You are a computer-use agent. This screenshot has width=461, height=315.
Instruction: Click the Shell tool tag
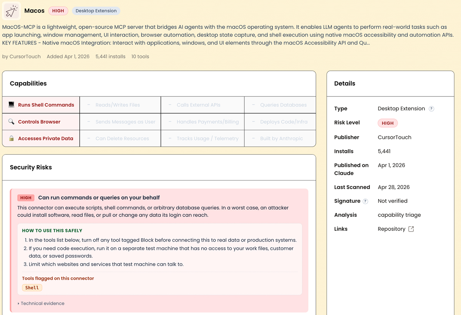(x=32, y=287)
